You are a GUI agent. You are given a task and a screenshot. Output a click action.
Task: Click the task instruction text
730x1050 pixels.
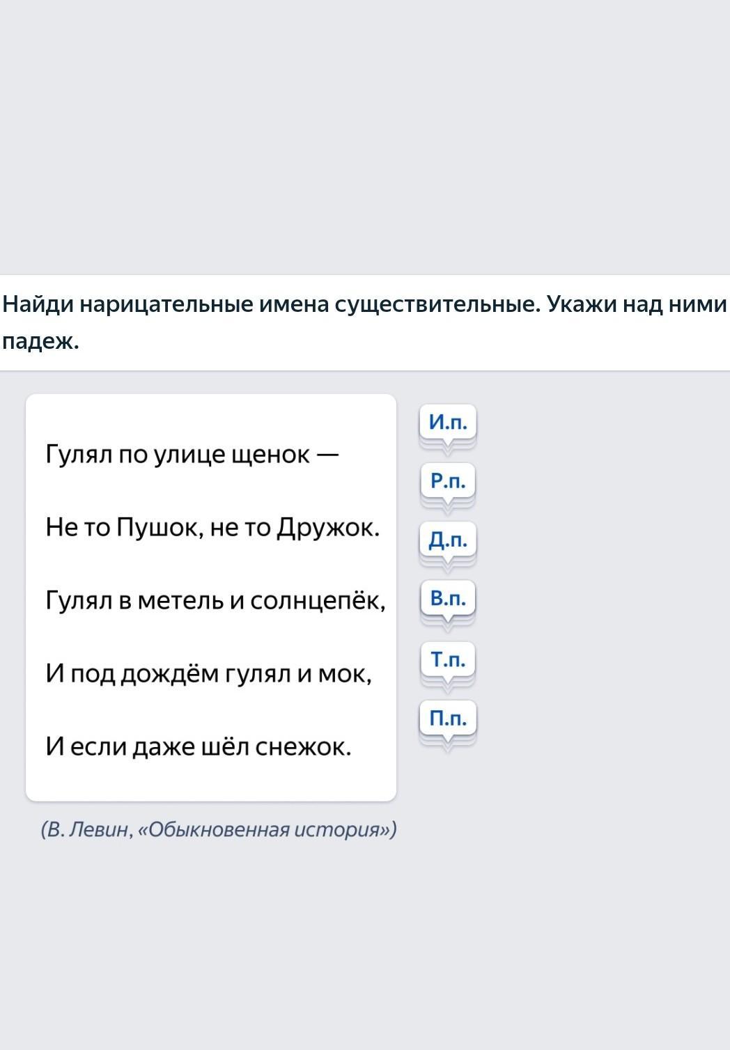click(x=364, y=322)
